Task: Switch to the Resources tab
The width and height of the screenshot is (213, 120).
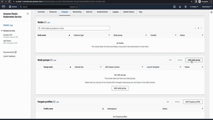Action: 53,12
